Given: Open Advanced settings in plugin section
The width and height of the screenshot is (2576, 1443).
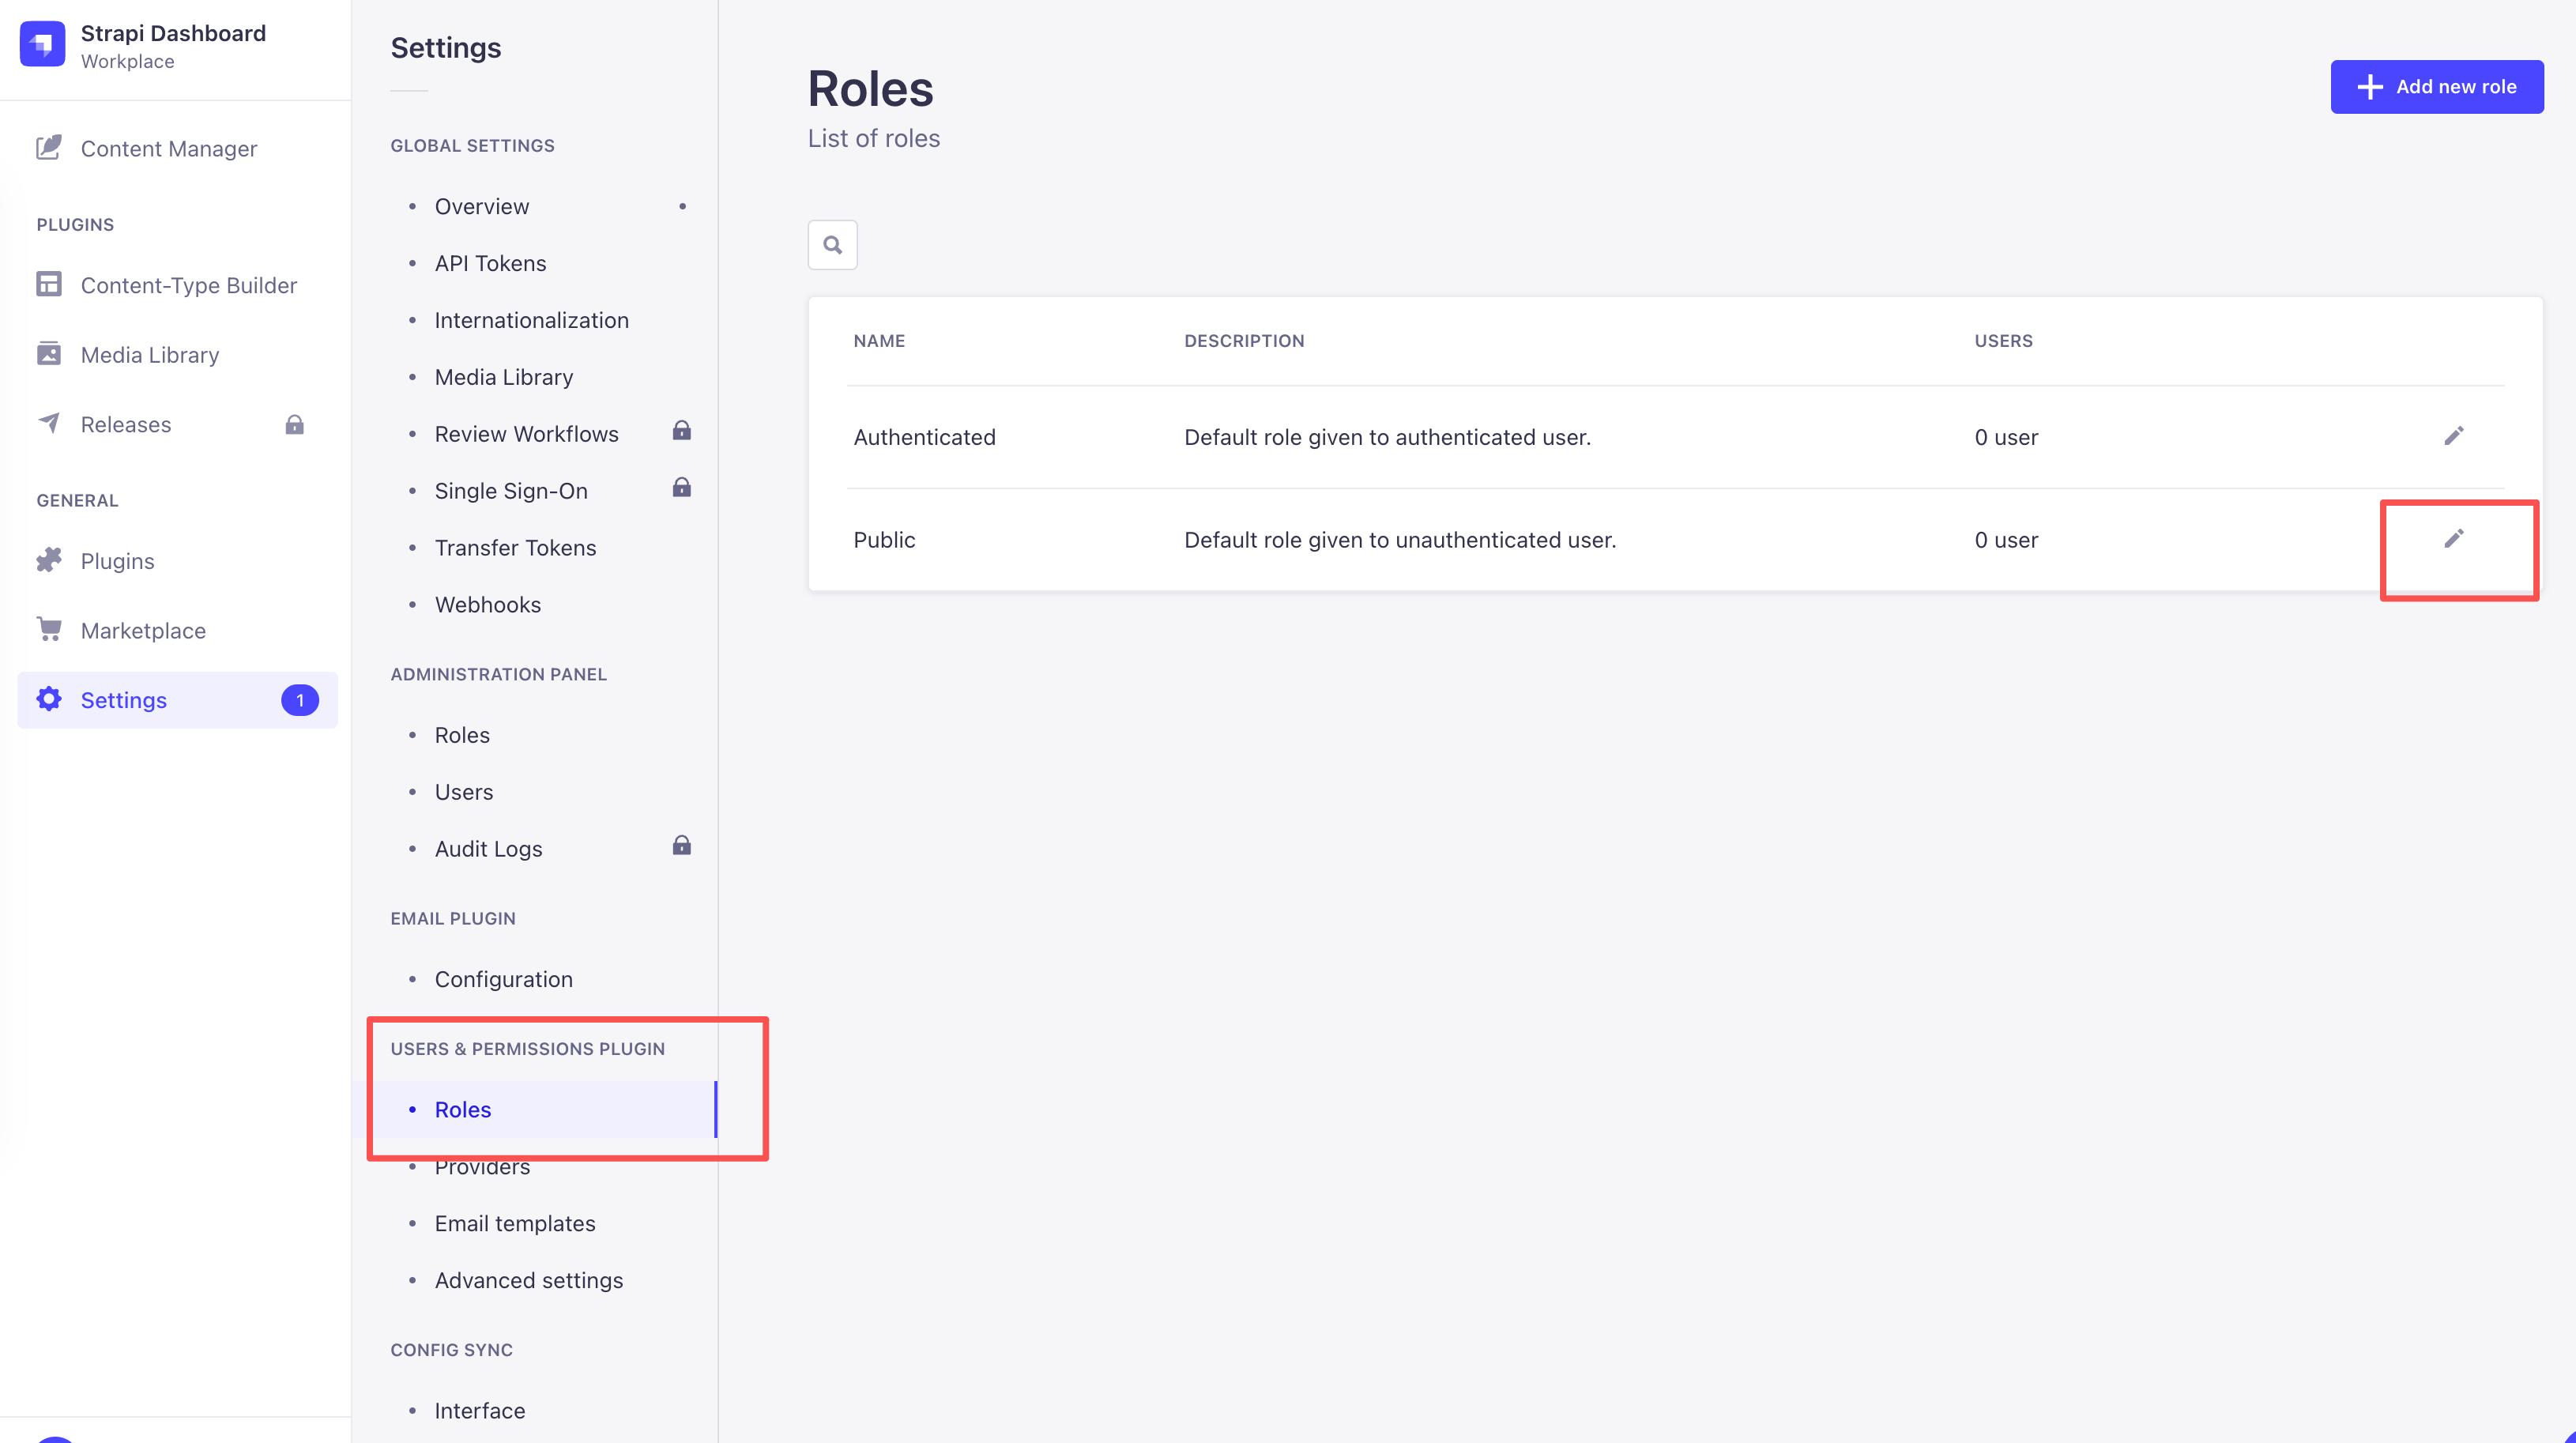Looking at the screenshot, I should tap(528, 1280).
